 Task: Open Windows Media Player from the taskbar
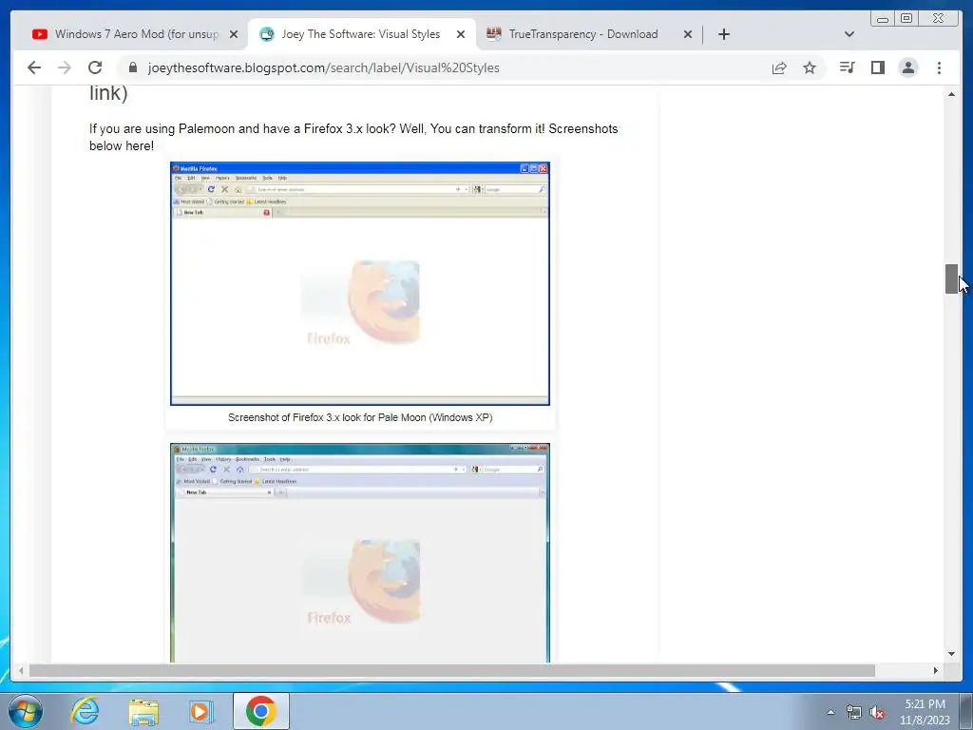click(x=201, y=711)
